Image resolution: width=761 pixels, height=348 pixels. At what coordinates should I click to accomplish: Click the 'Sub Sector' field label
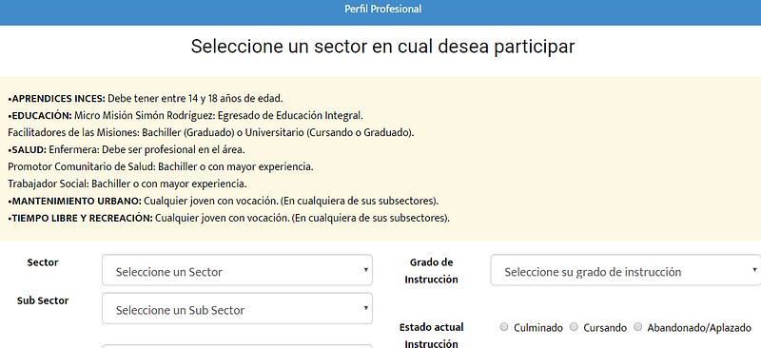coord(43,300)
